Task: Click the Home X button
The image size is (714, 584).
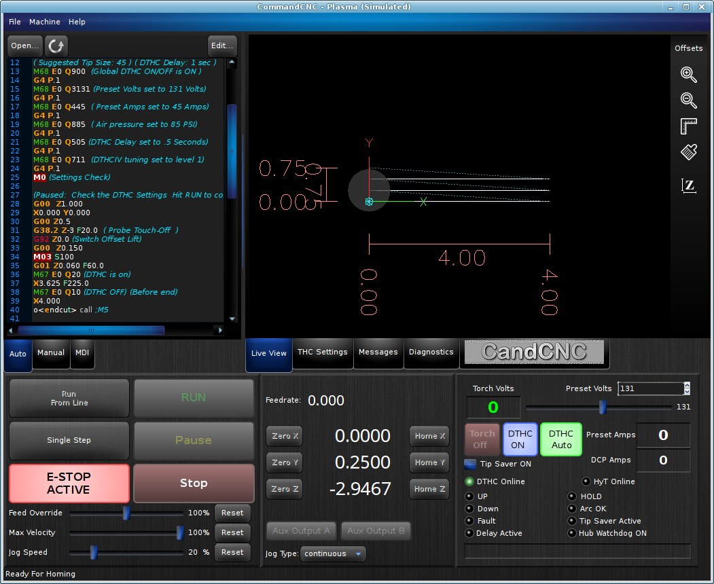Action: (x=429, y=436)
